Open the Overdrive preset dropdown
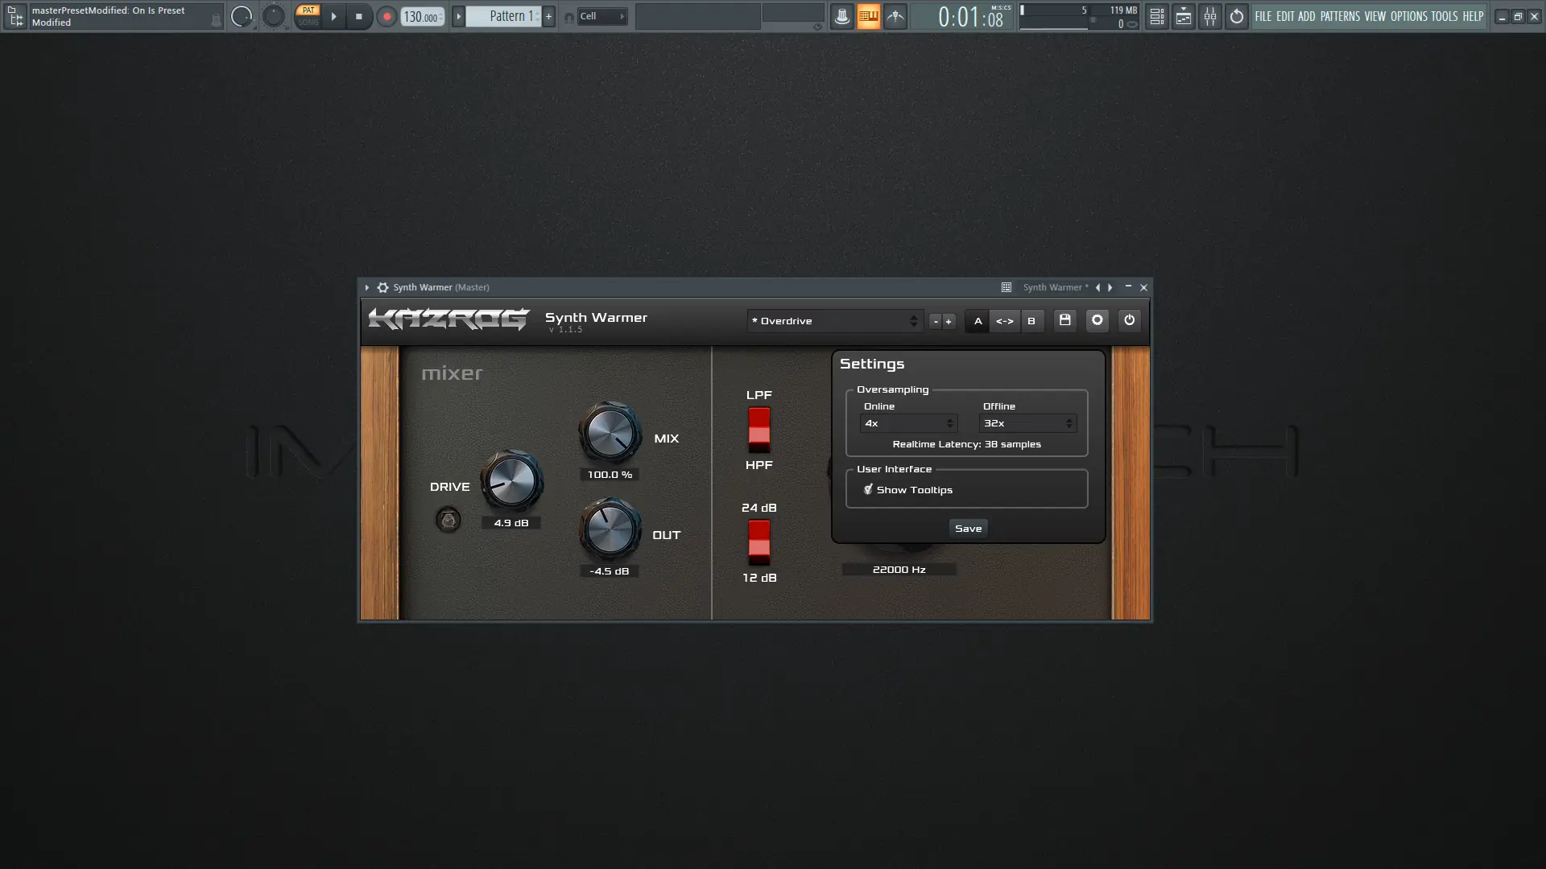Image resolution: width=1546 pixels, height=869 pixels. coord(833,321)
